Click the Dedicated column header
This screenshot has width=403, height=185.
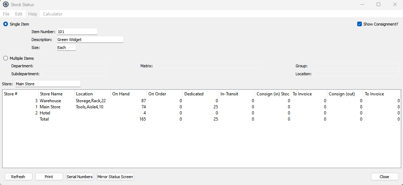pos(201,94)
